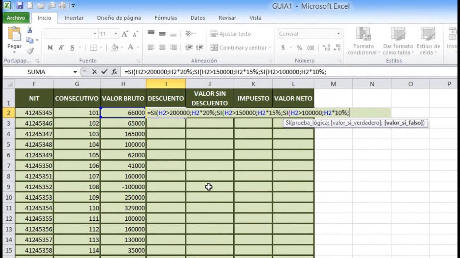Apply percent style format

(x=299, y=48)
